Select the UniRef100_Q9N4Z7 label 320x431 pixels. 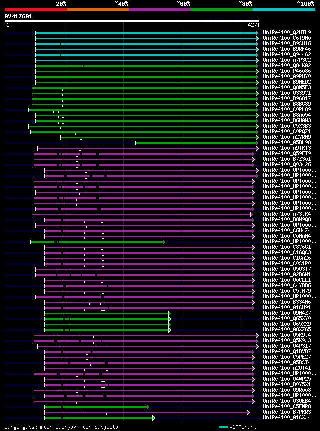[x=287, y=313]
